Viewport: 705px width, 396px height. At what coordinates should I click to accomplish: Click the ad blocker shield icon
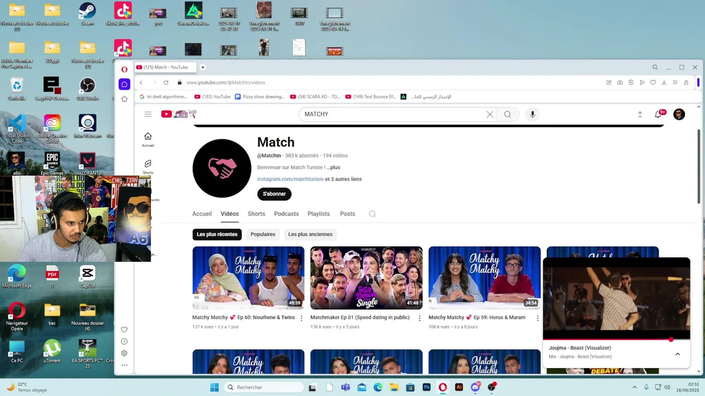631,82
